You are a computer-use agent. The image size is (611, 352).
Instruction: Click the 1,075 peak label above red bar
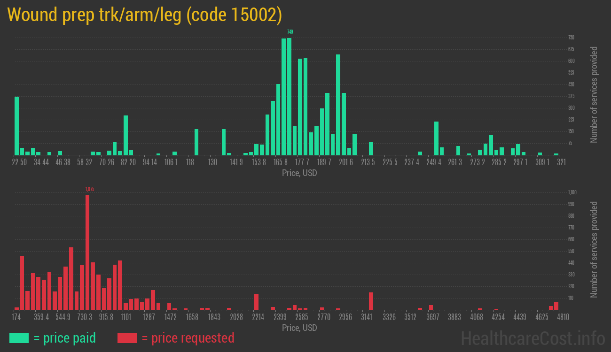pyautogui.click(x=90, y=189)
